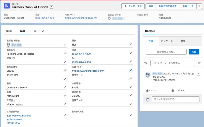Click the コメントを記入する field
Screen dimensions: 204x127
click(175, 99)
